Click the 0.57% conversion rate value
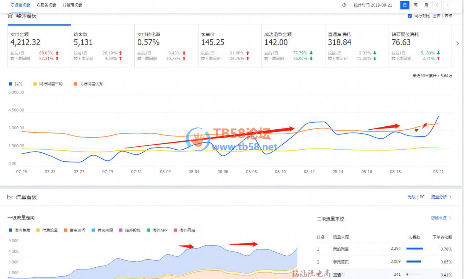 coord(148,42)
